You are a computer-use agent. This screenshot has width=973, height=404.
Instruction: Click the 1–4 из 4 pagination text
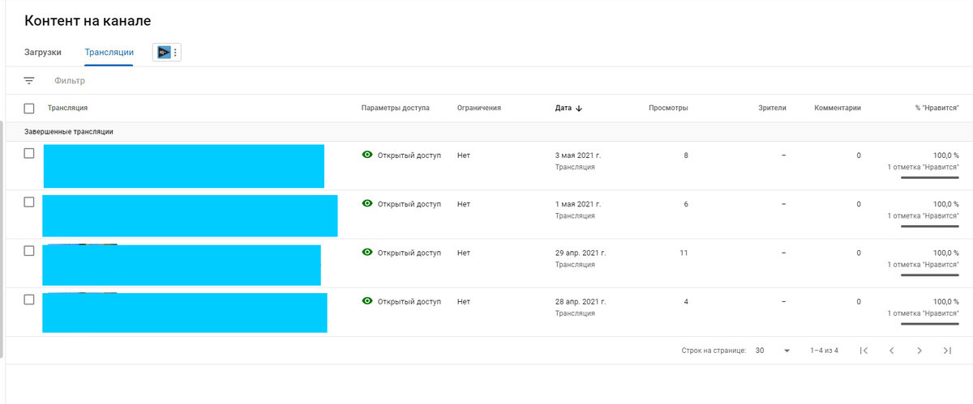tap(824, 351)
